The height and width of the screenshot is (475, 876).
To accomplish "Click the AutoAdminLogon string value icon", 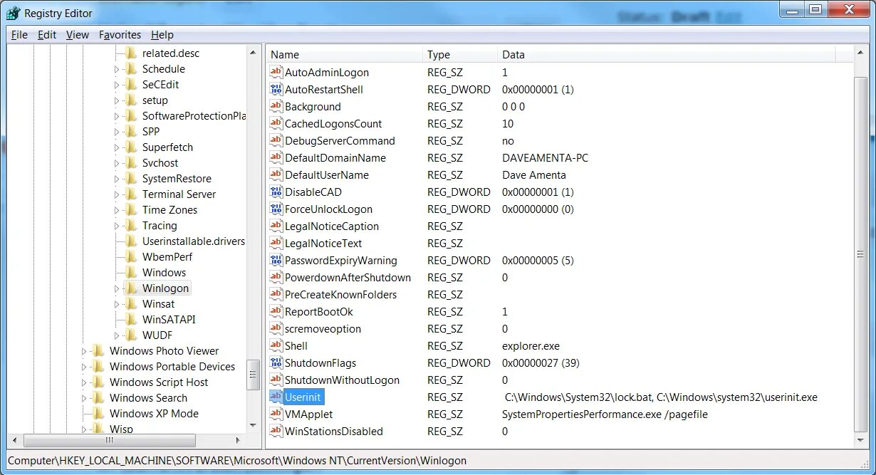I will [x=276, y=72].
